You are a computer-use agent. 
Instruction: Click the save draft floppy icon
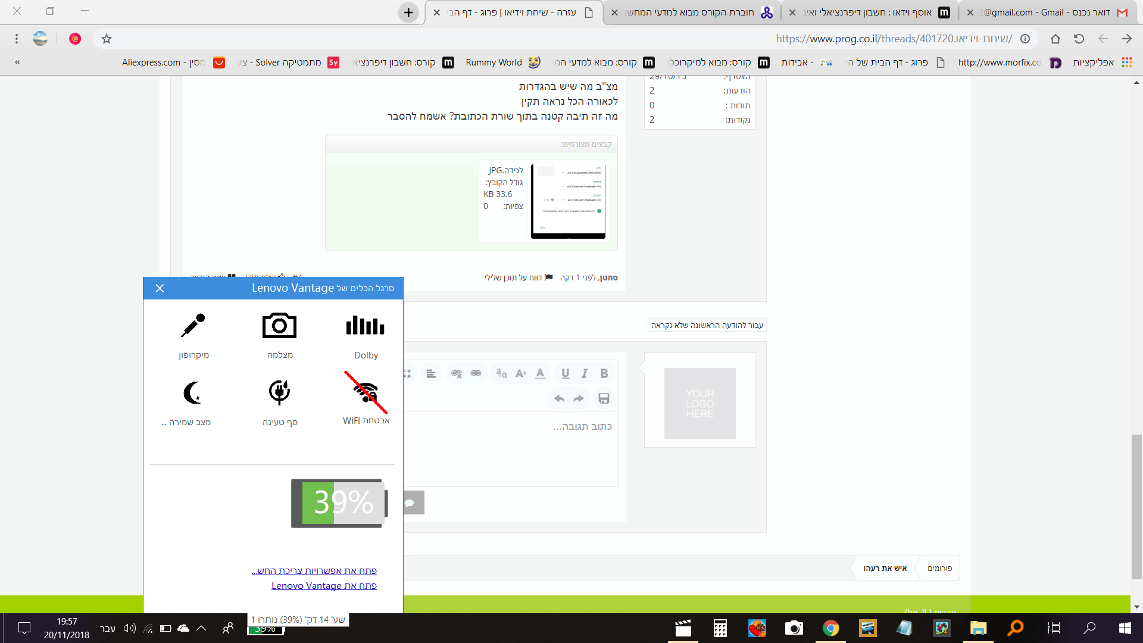(604, 398)
